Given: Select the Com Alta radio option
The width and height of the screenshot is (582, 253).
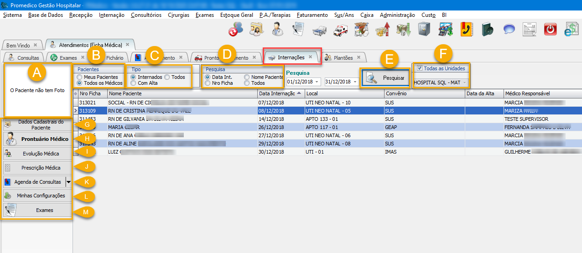Looking at the screenshot, I should (133, 83).
